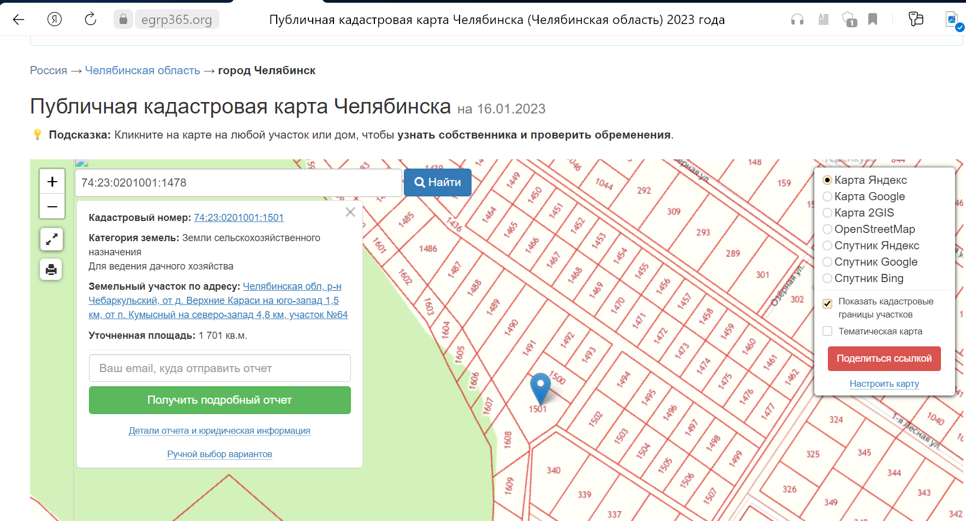Click the padlock site security icon
This screenshot has height=521, width=966.
[123, 20]
